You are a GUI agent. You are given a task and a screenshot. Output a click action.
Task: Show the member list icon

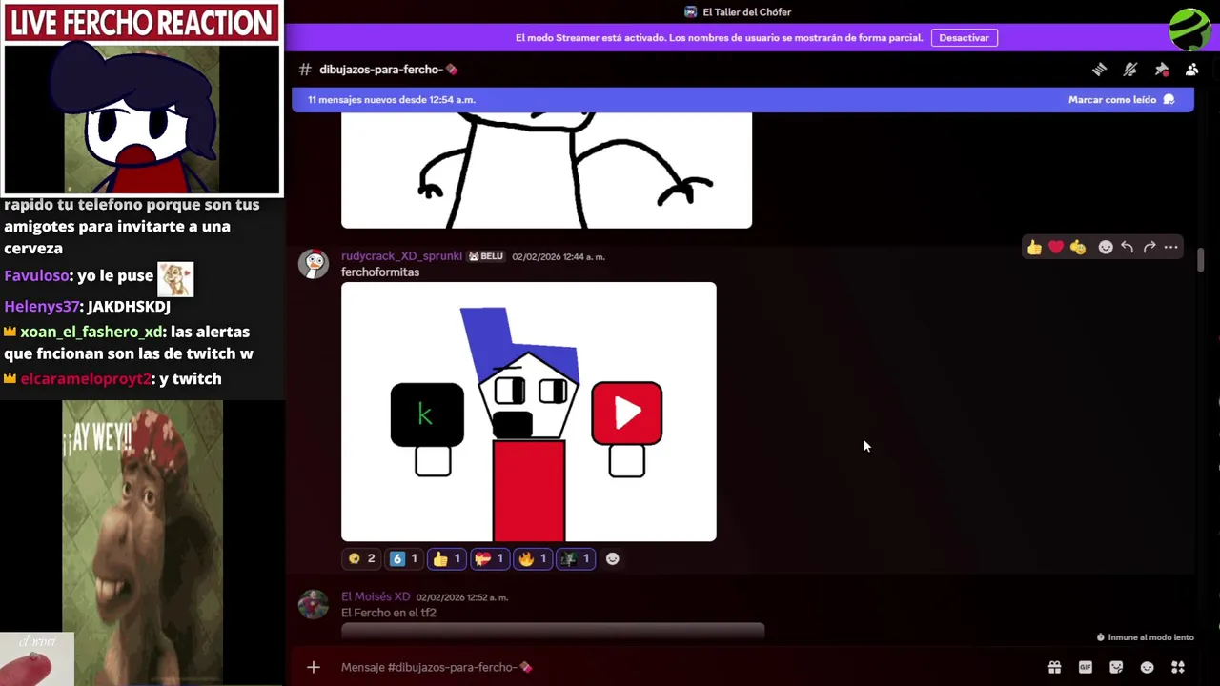click(1192, 70)
